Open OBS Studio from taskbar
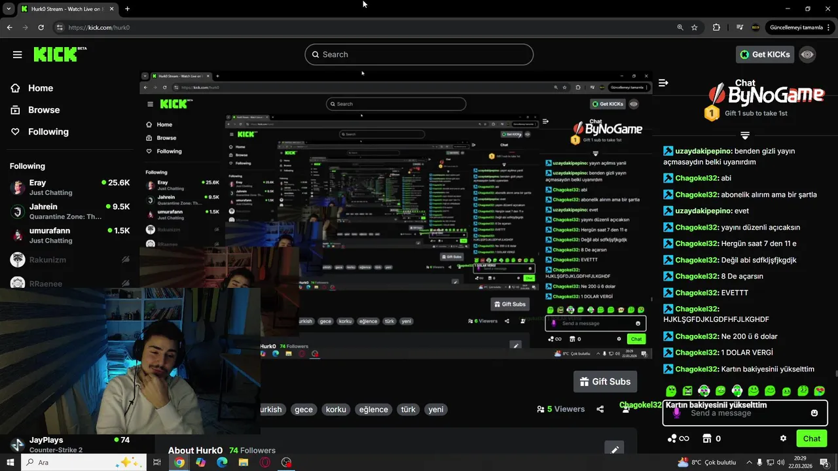This screenshot has width=838, height=471. (286, 462)
